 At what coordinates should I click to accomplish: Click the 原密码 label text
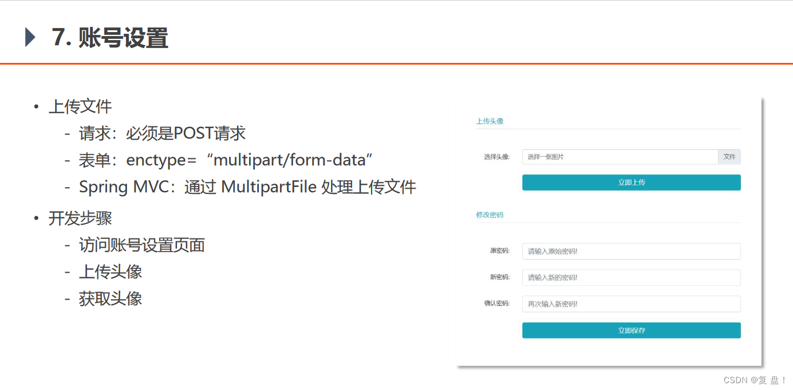500,251
